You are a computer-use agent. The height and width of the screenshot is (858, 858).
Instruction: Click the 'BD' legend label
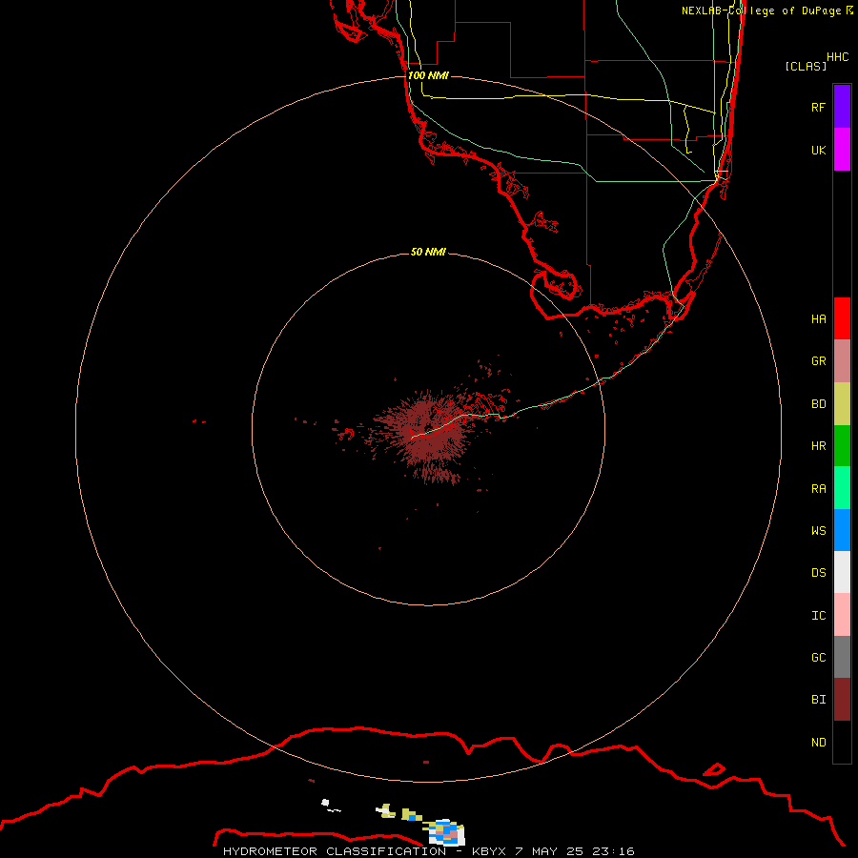pyautogui.click(x=819, y=404)
